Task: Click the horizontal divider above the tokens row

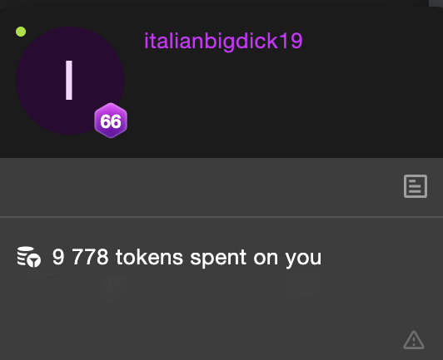Action: pos(221,217)
